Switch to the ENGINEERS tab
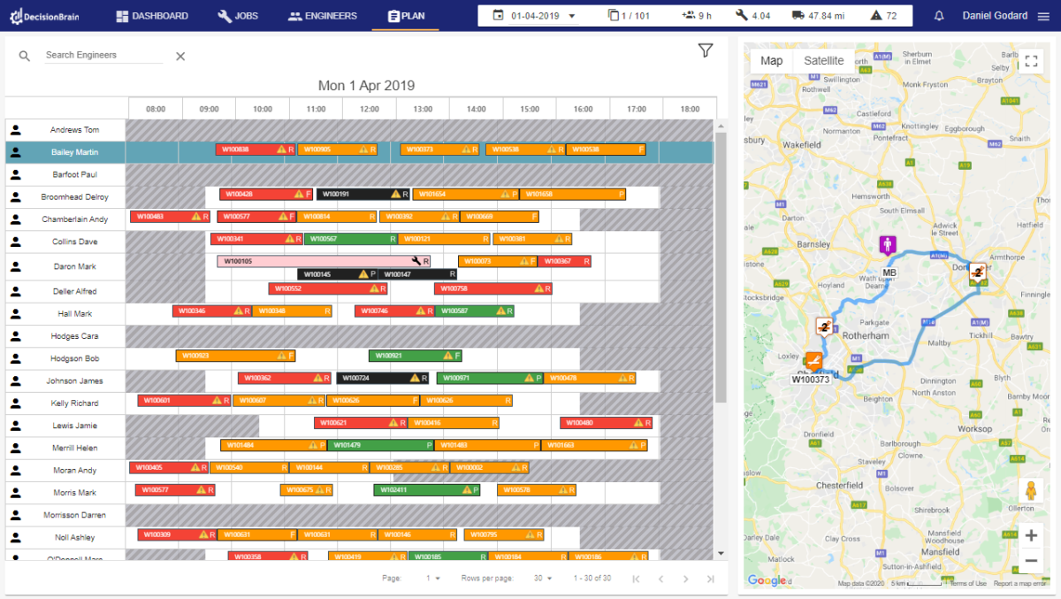 [x=322, y=15]
